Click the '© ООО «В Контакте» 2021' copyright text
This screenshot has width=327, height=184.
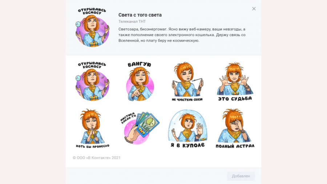(x=97, y=158)
